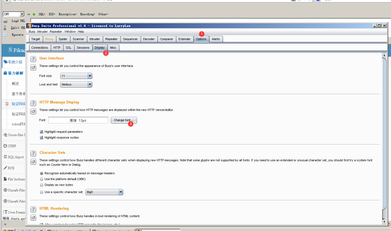Open the Font size dropdown
Image resolution: width=391 pixels, height=231 pixels.
tap(76, 76)
